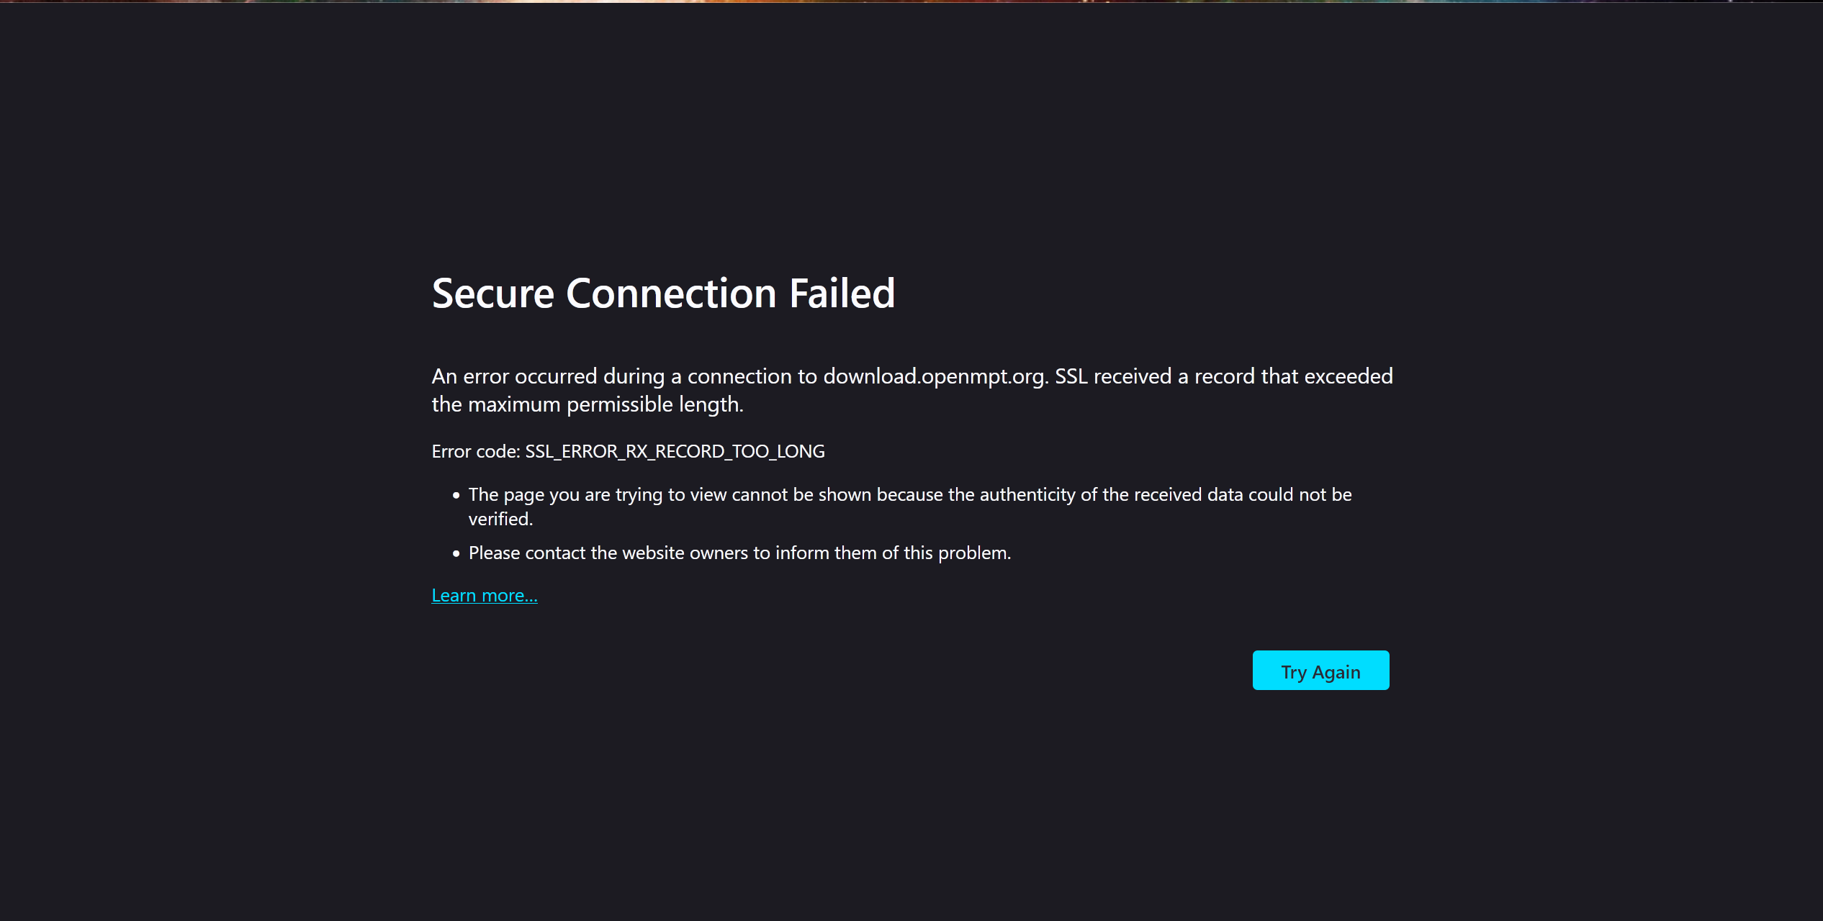Click the SSL_ERROR_RX_RECORD_TOO_LONG error code
The width and height of the screenshot is (1823, 921).
675,452
